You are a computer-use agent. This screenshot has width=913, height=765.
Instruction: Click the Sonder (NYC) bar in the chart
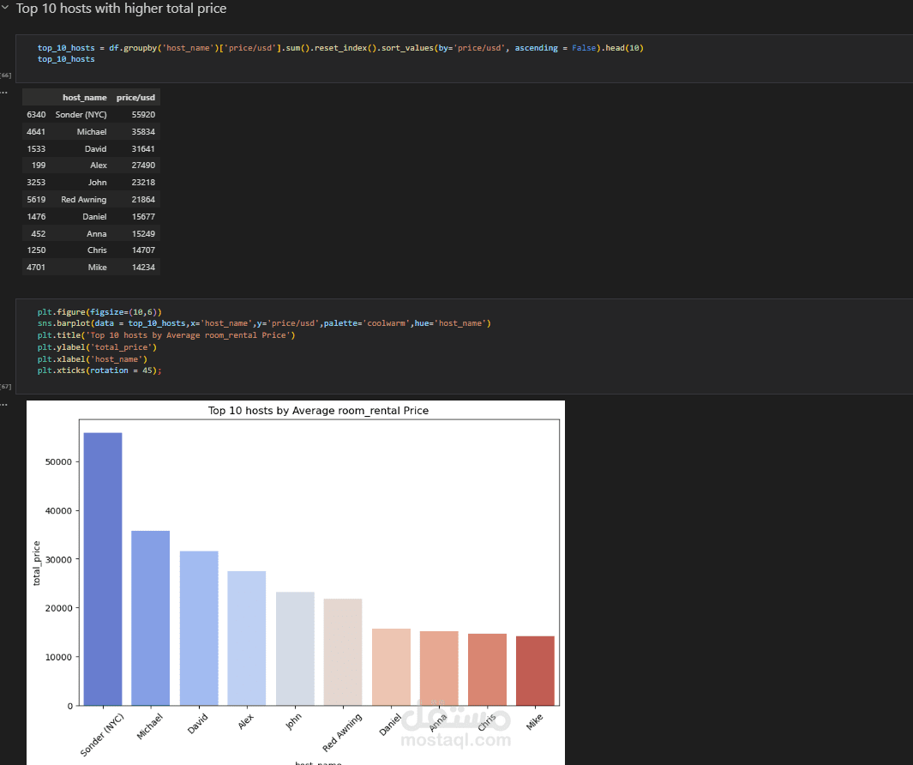click(x=103, y=569)
